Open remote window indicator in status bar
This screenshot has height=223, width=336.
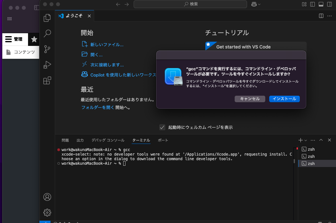point(45,222)
